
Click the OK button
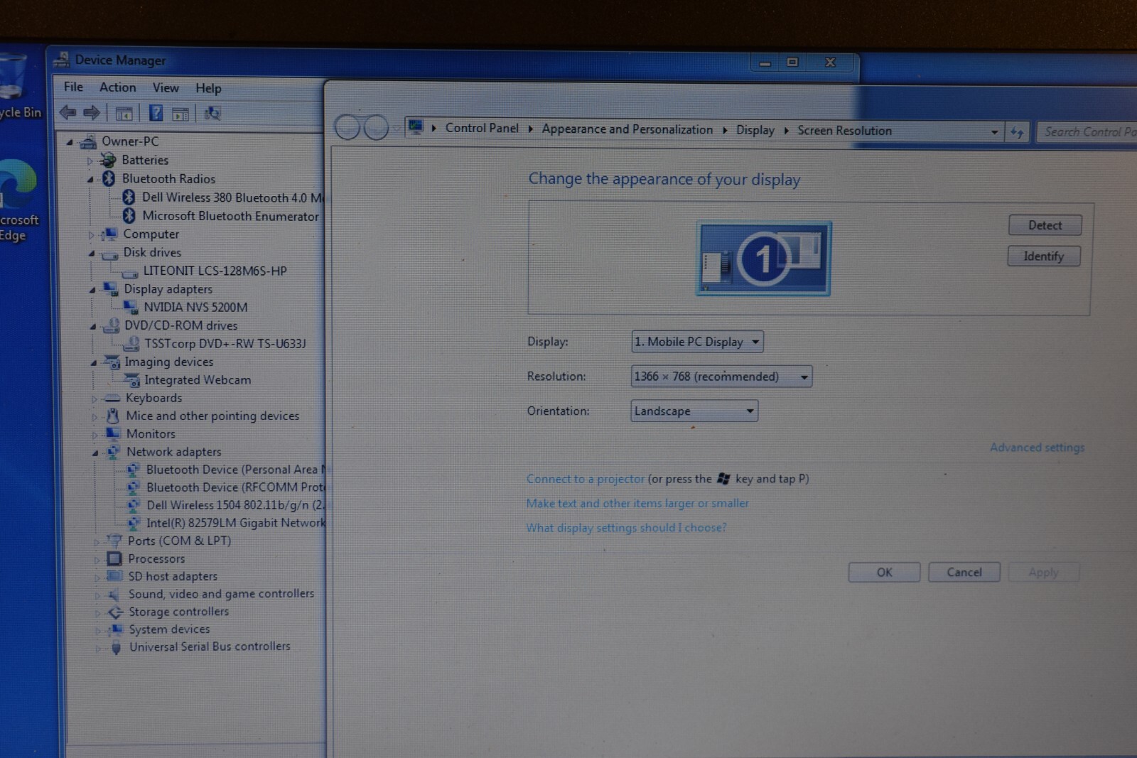884,573
